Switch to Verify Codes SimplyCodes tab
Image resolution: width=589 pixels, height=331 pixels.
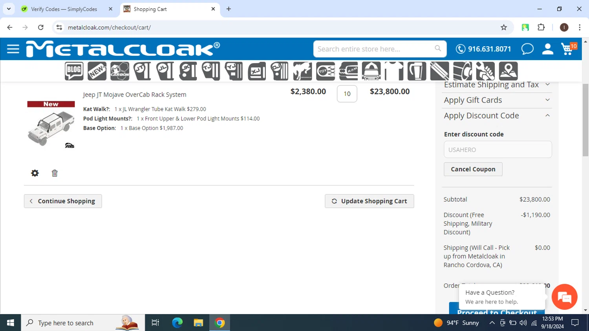coord(64,9)
